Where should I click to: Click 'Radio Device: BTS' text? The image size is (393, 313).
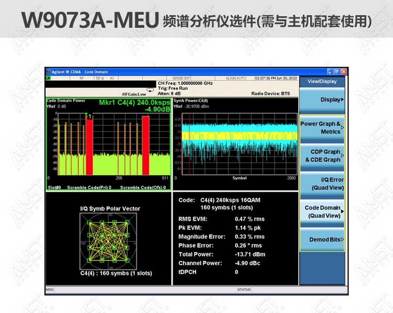271,93
